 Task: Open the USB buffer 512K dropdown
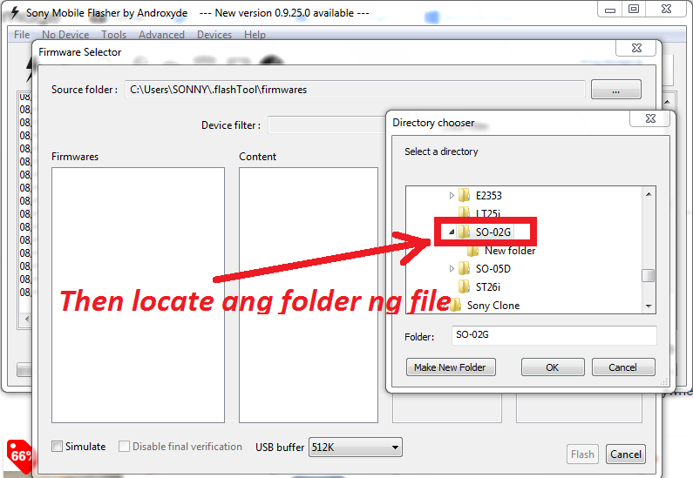click(356, 448)
